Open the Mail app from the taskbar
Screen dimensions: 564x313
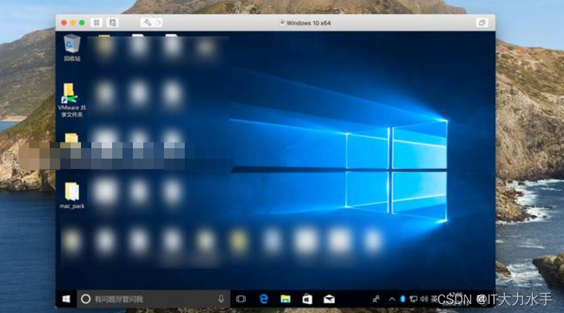[x=329, y=299]
